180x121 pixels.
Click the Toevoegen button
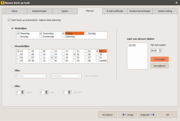pyautogui.click(x=160, y=59)
